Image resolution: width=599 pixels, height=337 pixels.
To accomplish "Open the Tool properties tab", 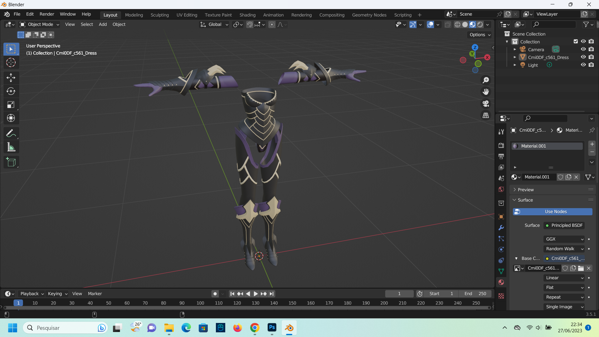I will (x=501, y=132).
